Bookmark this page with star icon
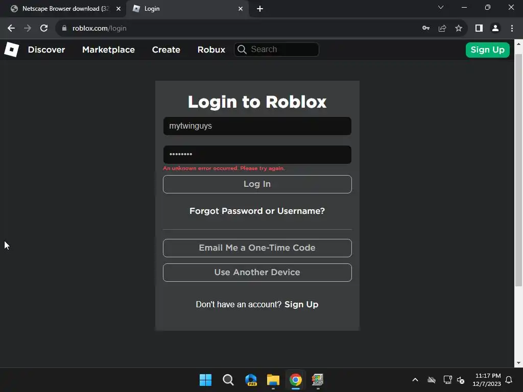523x392 pixels. click(x=459, y=29)
